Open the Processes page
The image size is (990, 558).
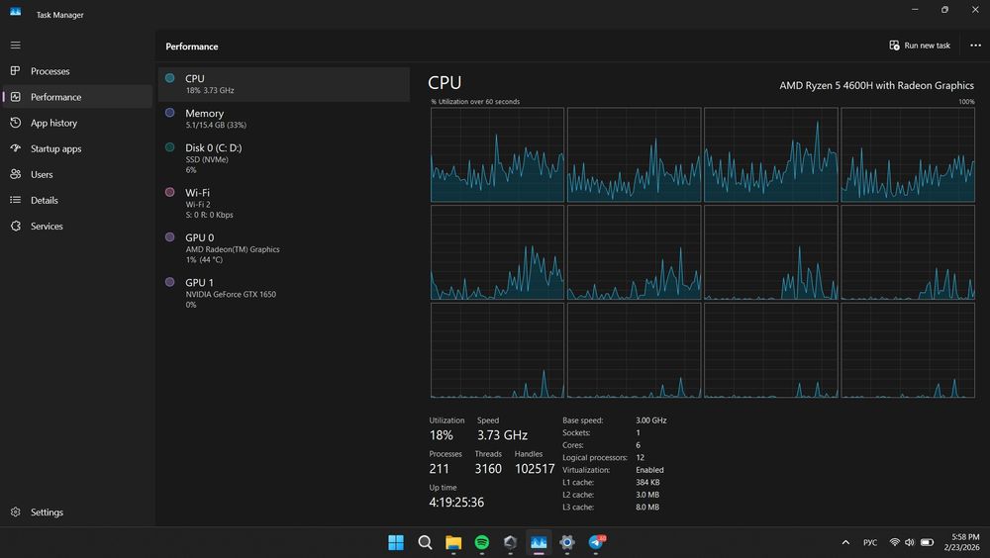77,71
